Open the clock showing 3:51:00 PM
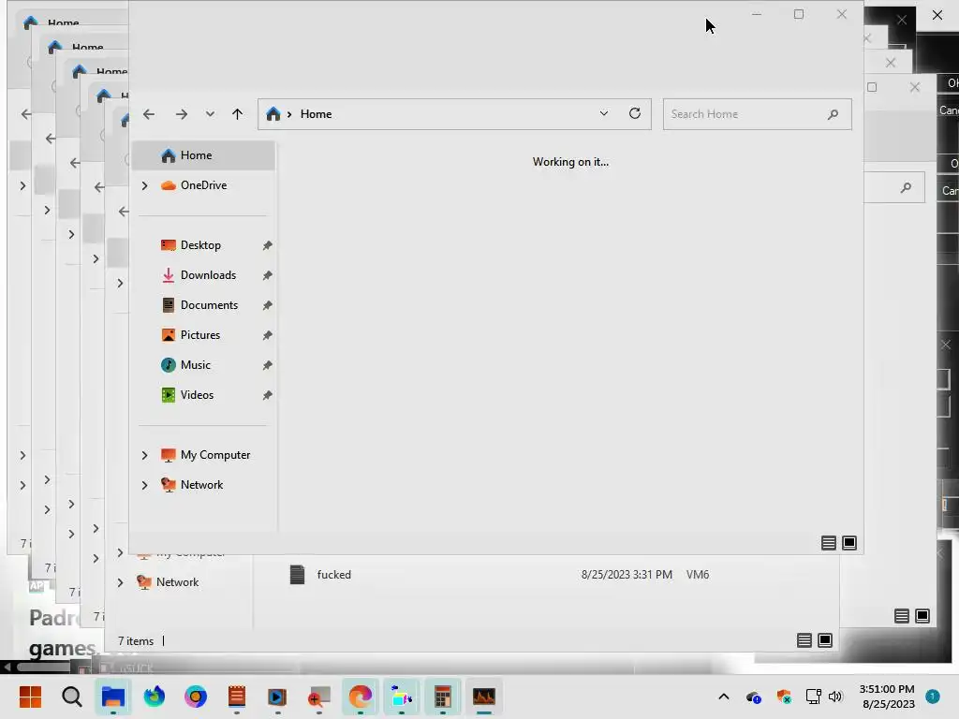 888,697
